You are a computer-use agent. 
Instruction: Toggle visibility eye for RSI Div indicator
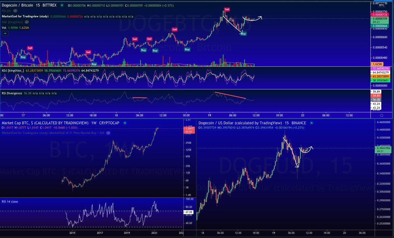tap(16, 11)
